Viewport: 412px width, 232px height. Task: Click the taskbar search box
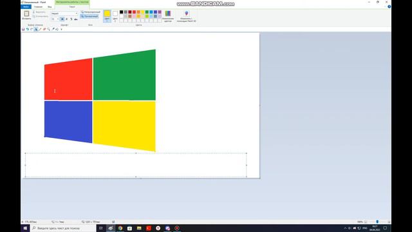tap(63, 228)
